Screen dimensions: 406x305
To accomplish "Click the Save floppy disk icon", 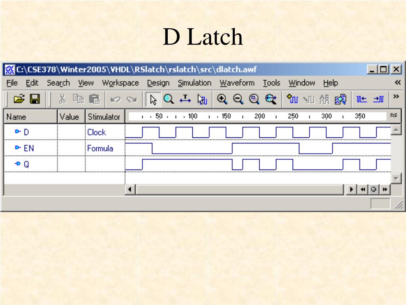I will click(35, 99).
